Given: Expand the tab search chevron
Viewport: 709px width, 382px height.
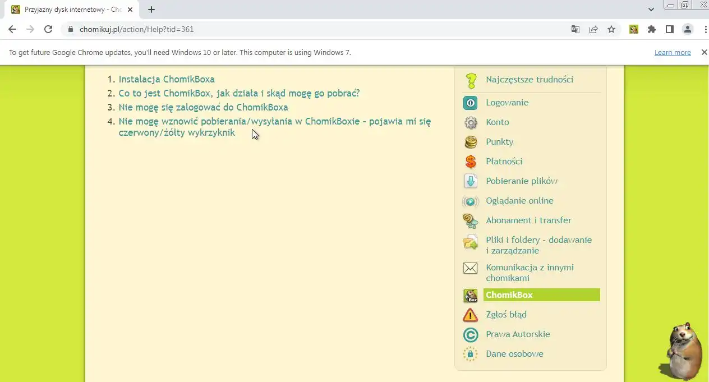Looking at the screenshot, I should click(651, 10).
